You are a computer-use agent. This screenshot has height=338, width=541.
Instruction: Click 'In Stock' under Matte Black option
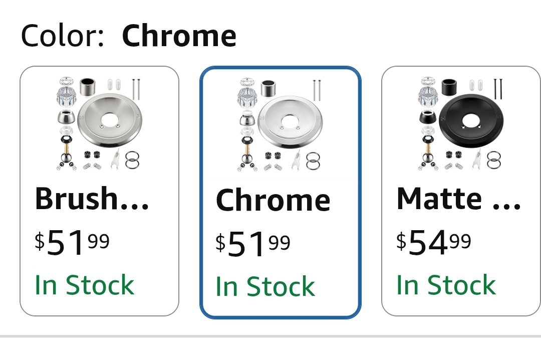[446, 285]
